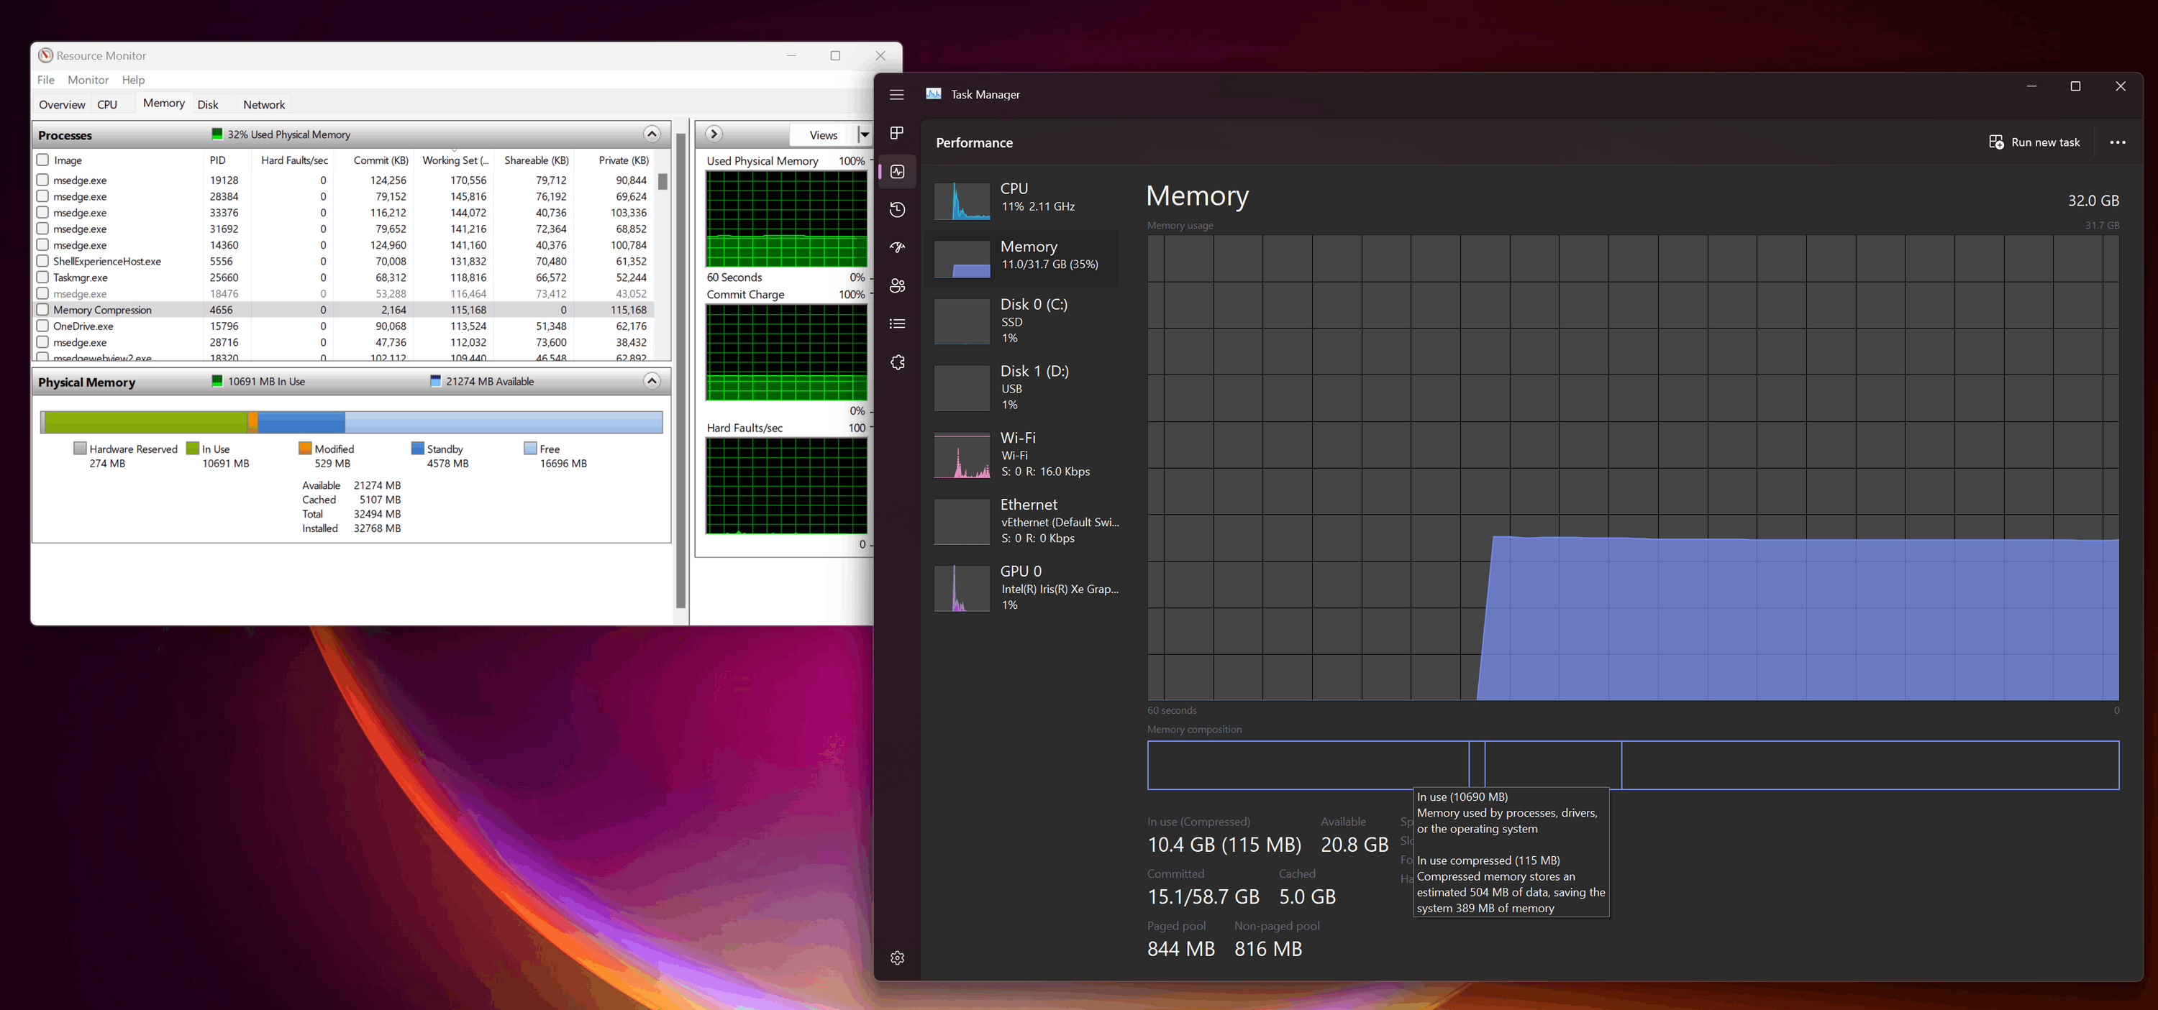Collapse the Physical Memory section chevron
The width and height of the screenshot is (2158, 1010).
pos(652,381)
